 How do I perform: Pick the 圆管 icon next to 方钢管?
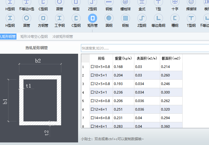(x=26, y=18)
